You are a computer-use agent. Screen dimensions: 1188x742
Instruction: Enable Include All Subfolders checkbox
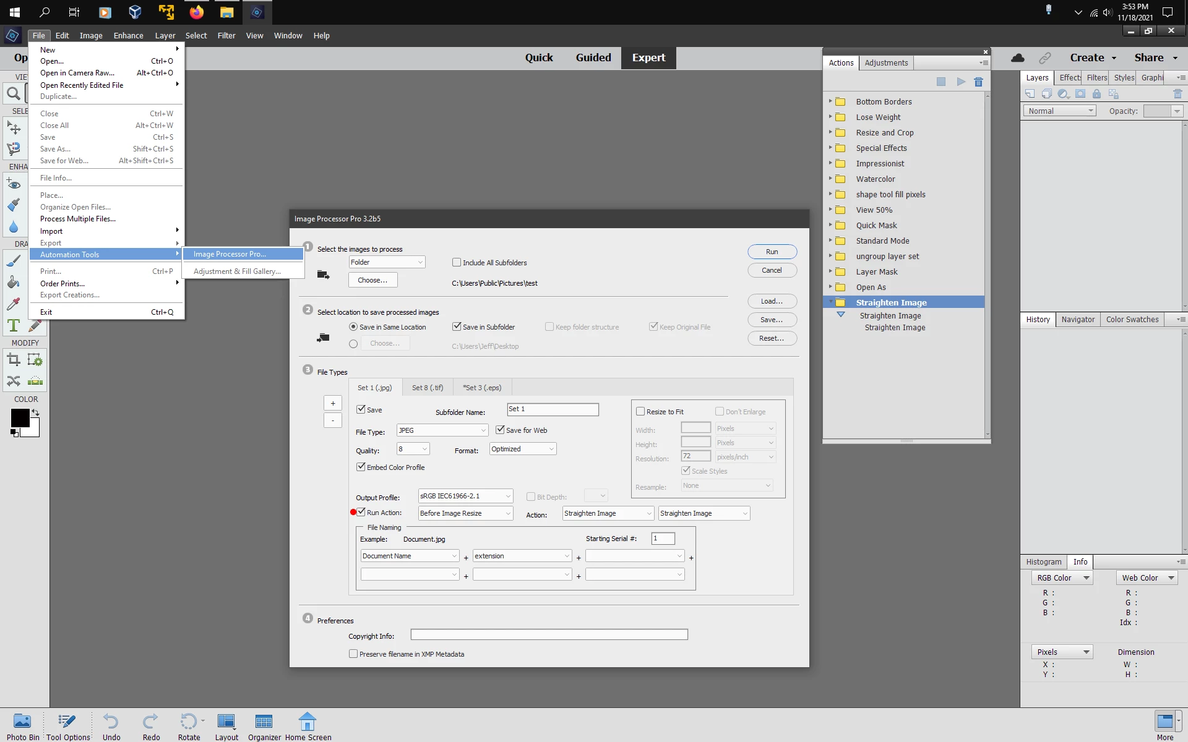tap(457, 262)
